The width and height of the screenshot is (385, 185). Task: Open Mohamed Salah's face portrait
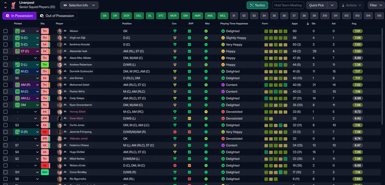click(x=60, y=85)
